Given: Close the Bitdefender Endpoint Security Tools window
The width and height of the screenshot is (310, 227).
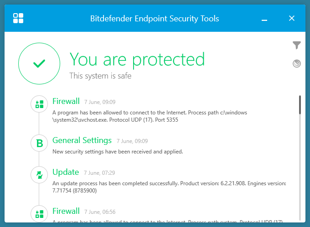Looking at the screenshot, I should (x=292, y=19).
